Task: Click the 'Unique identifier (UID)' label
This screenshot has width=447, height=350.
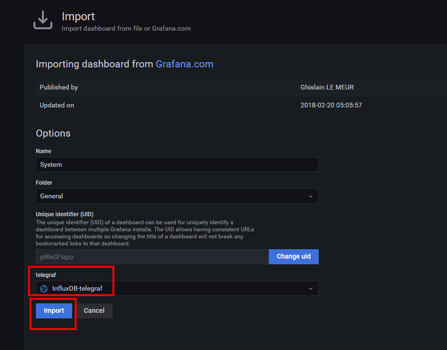Action: click(65, 214)
